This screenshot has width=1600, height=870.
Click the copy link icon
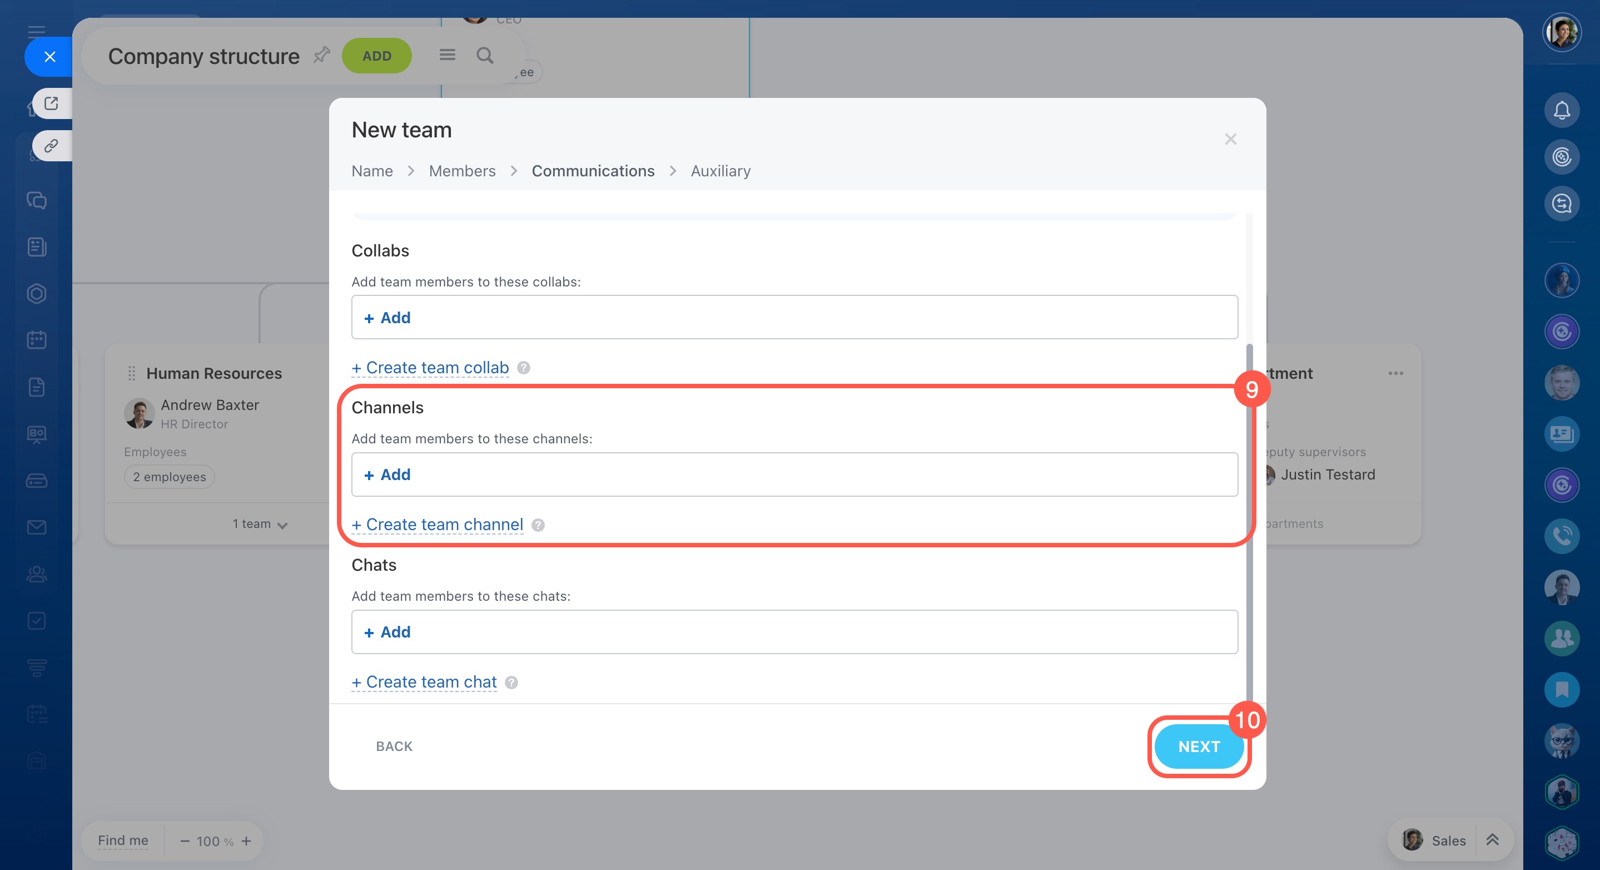tap(52, 146)
